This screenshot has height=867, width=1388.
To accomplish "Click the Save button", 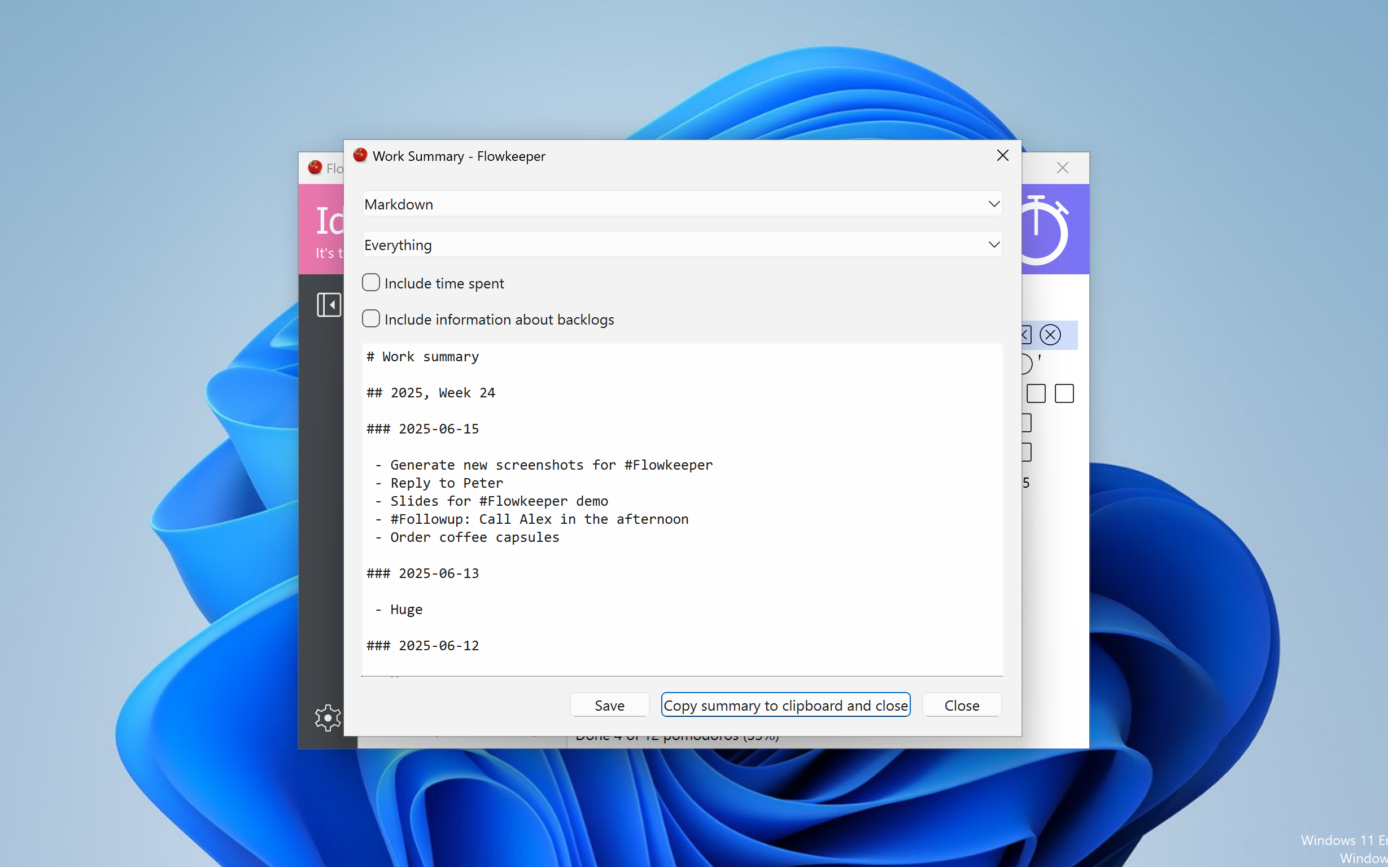I will coord(609,706).
